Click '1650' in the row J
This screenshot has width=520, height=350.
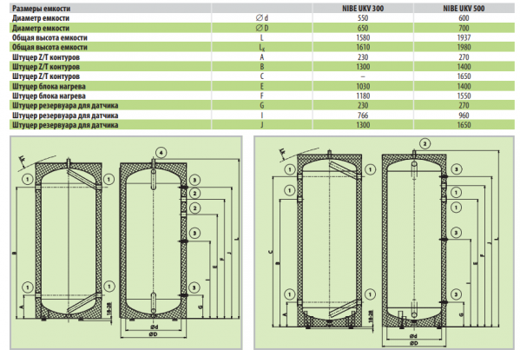coord(464,125)
